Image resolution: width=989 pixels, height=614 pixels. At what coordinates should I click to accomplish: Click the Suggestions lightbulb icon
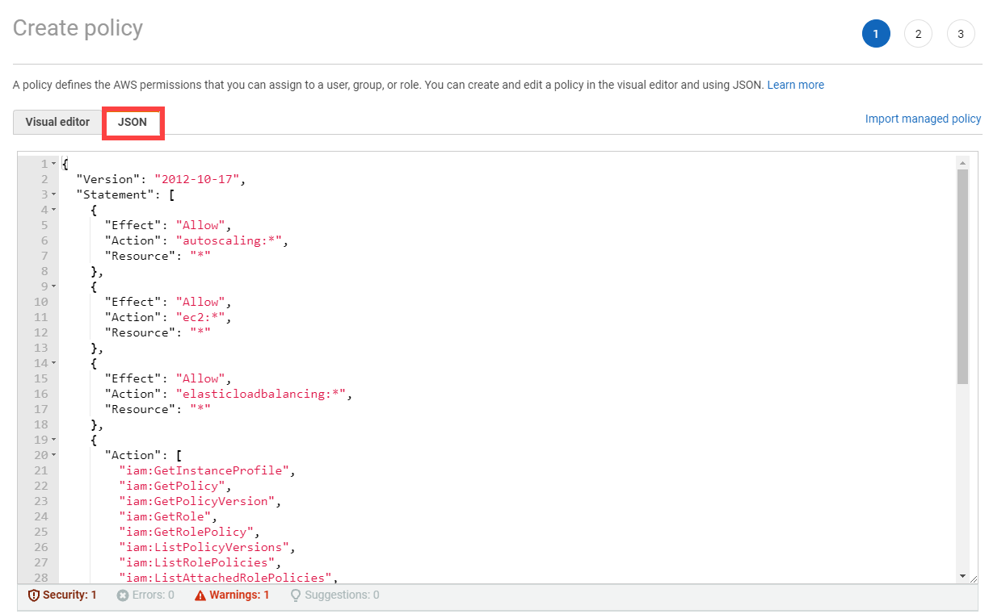coord(296,595)
